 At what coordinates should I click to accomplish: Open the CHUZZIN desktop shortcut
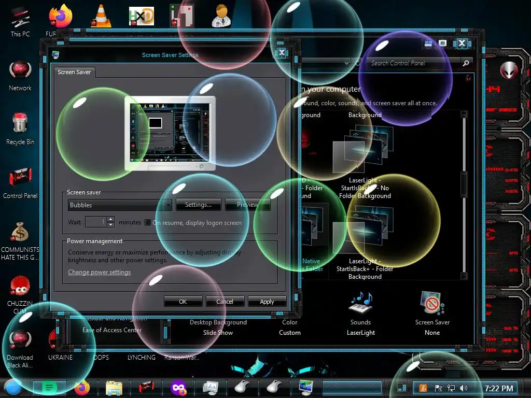[x=20, y=294]
